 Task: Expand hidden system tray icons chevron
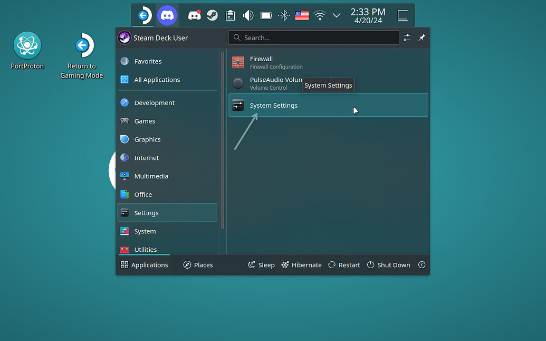(x=337, y=15)
